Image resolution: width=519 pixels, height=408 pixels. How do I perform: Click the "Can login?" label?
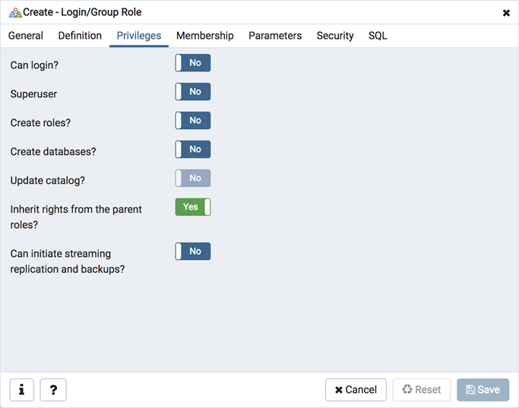[x=34, y=65]
